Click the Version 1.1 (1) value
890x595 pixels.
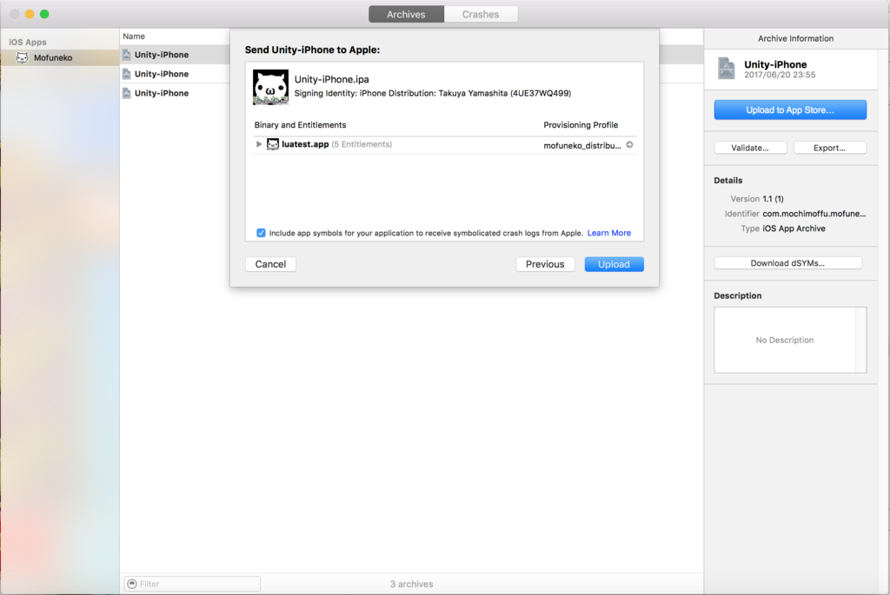(773, 199)
